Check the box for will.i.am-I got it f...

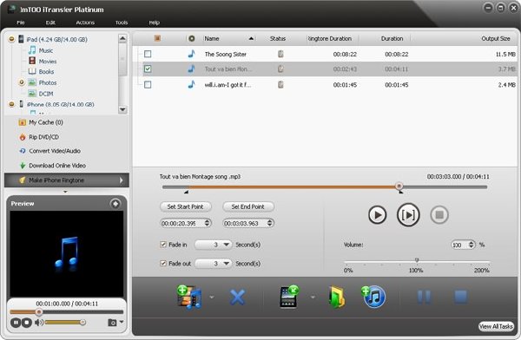click(148, 85)
